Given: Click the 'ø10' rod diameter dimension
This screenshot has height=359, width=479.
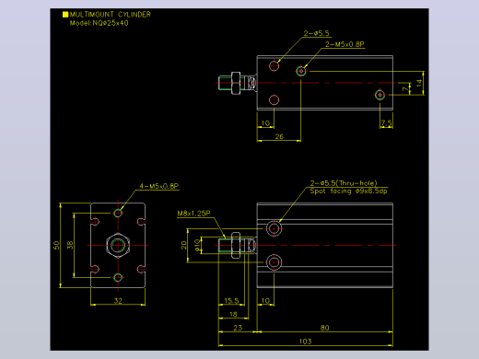Looking at the screenshot, I should click(x=197, y=245).
